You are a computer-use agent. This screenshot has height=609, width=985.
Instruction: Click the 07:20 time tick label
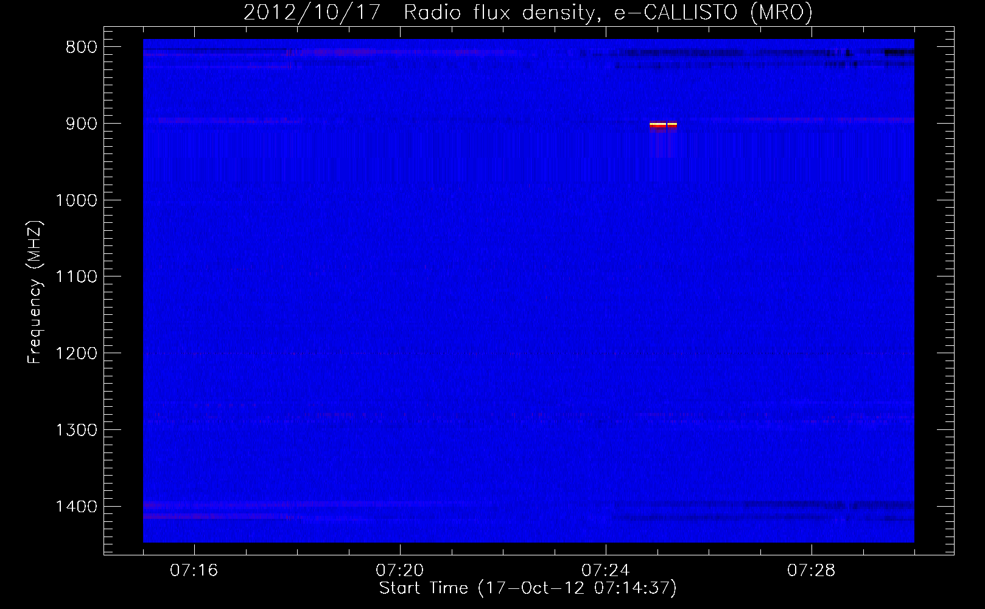(x=400, y=571)
